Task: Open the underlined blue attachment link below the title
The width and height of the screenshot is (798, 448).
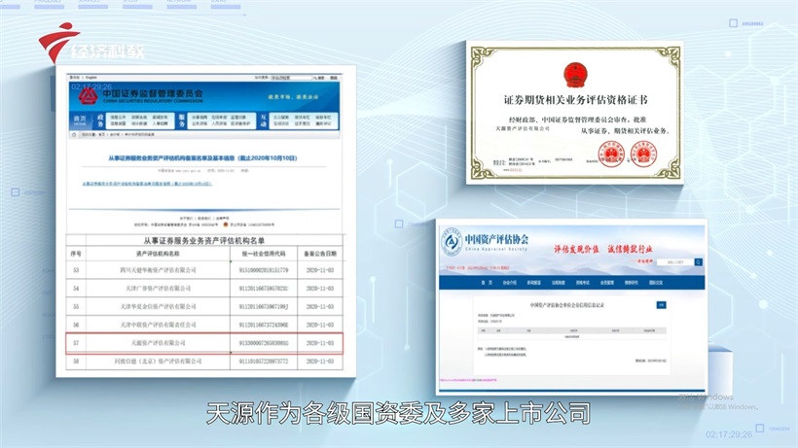Action: 147,184
